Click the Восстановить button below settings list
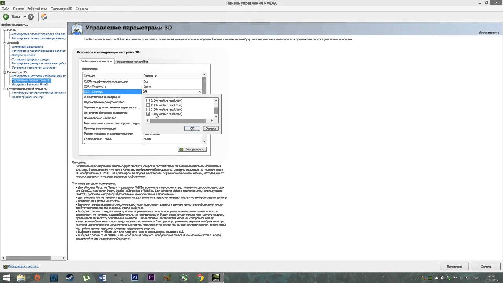 click(x=192, y=149)
